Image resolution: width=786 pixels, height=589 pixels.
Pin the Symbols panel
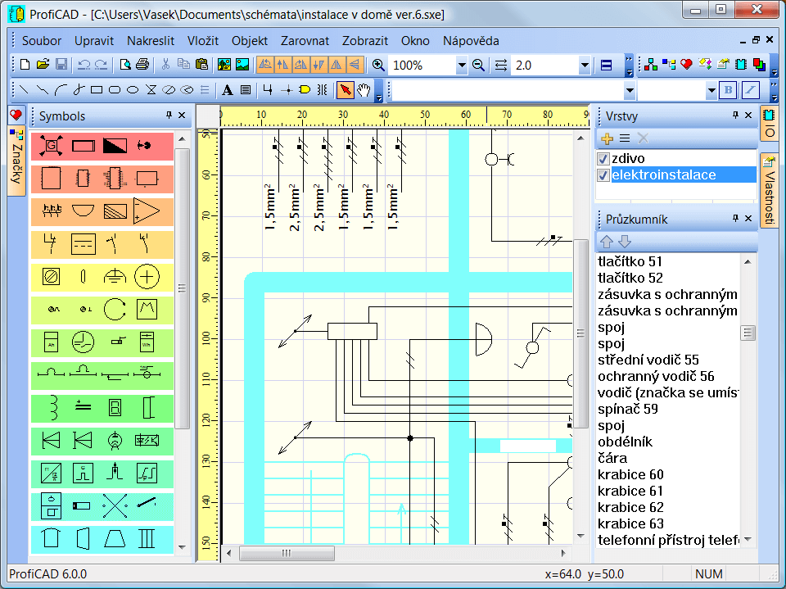[x=169, y=116]
